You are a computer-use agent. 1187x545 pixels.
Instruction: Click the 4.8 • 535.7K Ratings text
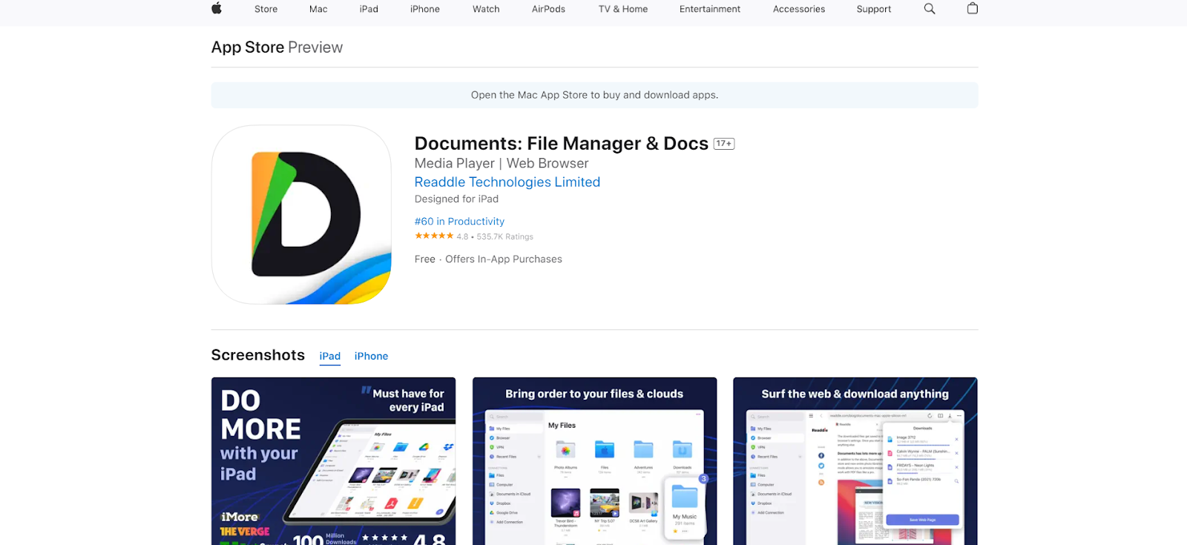click(495, 237)
